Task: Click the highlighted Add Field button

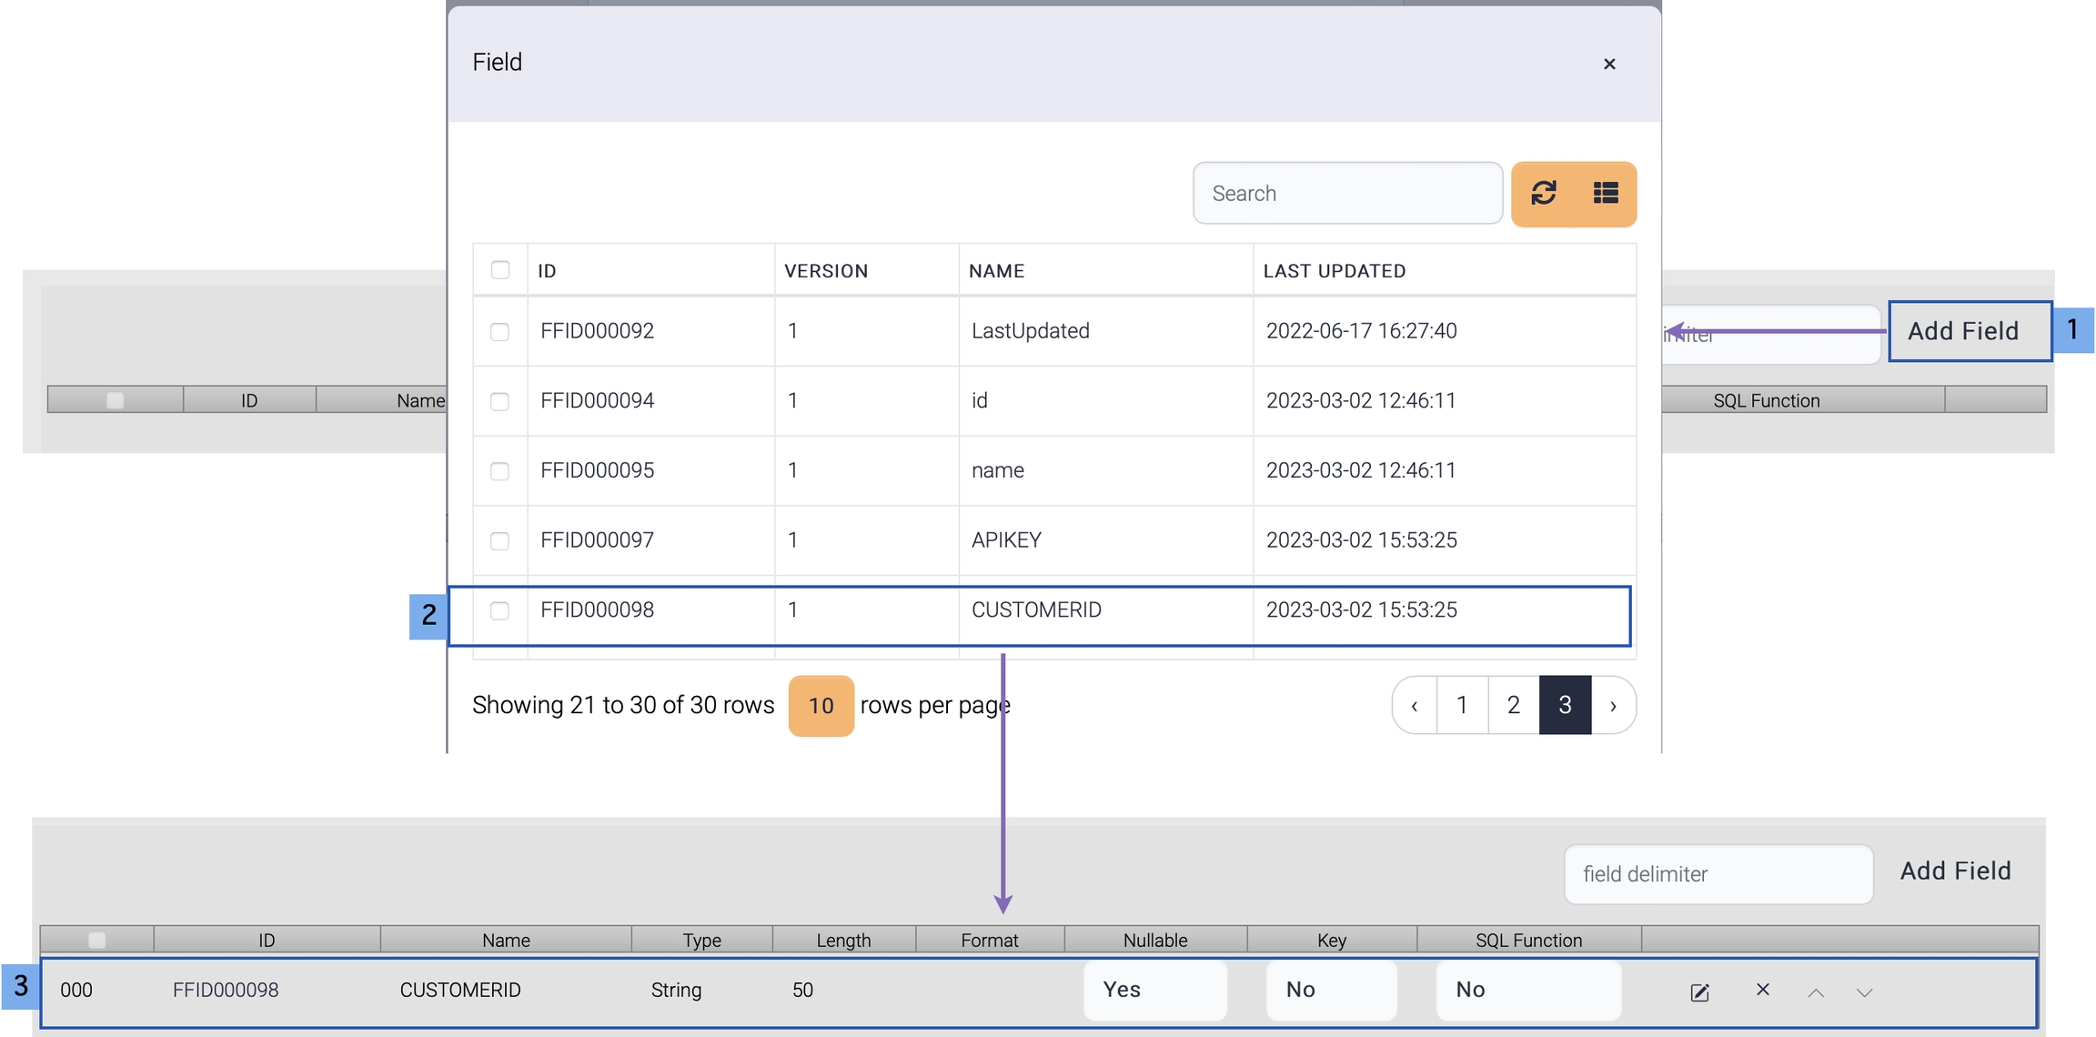Action: pos(1969,331)
